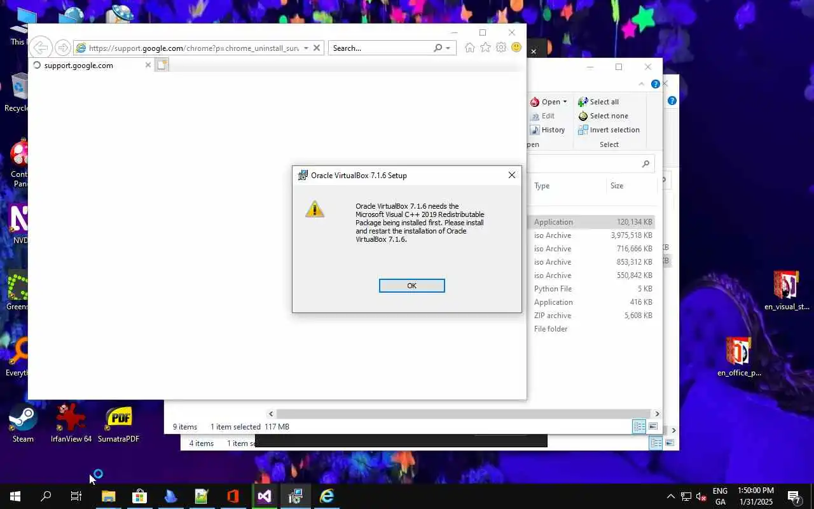Click Select none in File Explorer ribbon
Screen dimensions: 814x509
tap(603, 116)
